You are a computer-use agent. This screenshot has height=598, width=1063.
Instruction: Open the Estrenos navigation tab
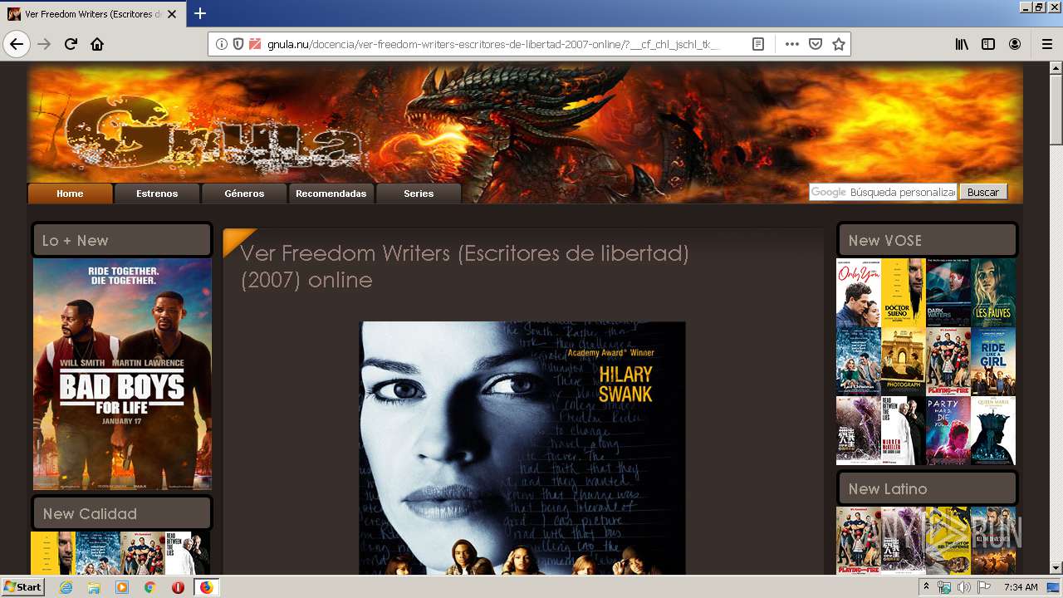point(157,194)
